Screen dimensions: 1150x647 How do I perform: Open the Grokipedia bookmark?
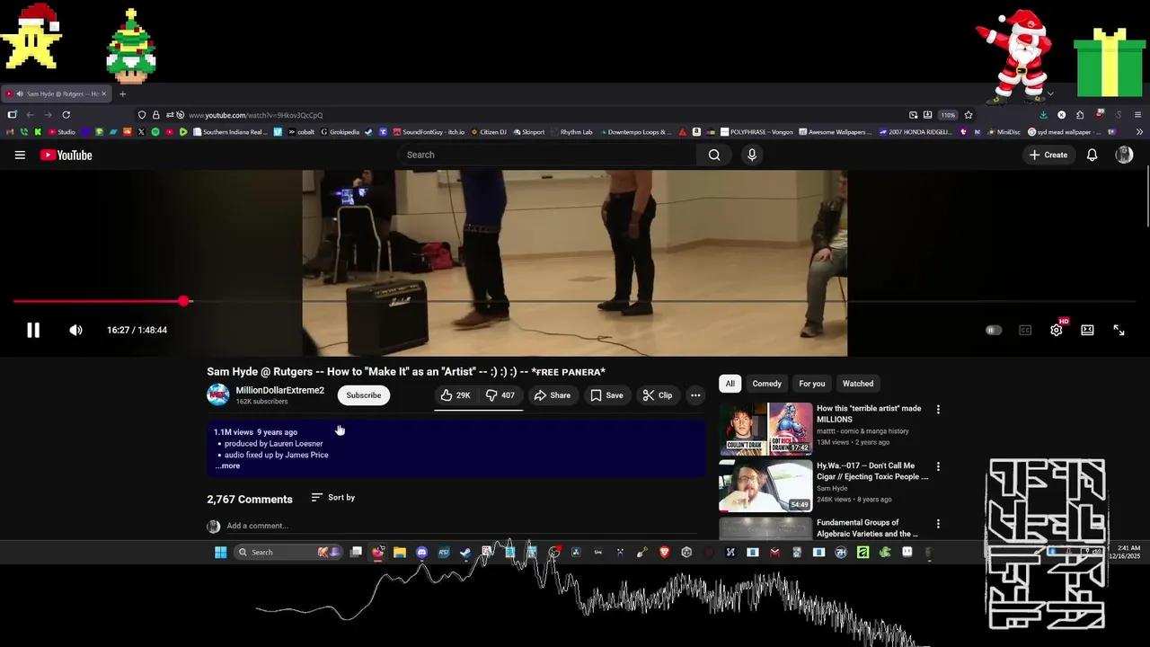(x=340, y=132)
